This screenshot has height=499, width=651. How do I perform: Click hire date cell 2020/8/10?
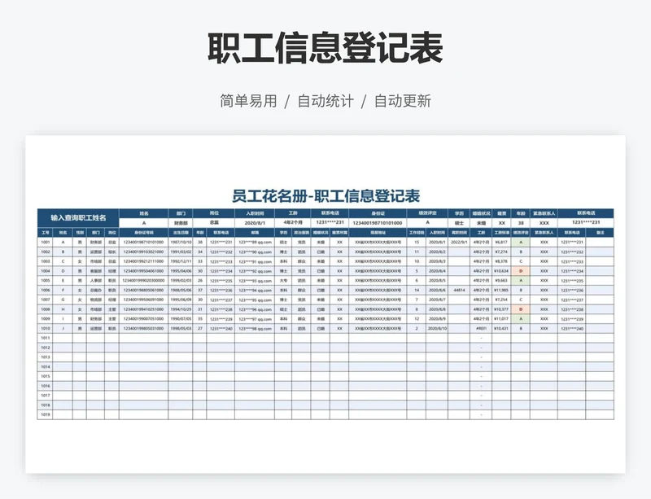tap(437, 328)
